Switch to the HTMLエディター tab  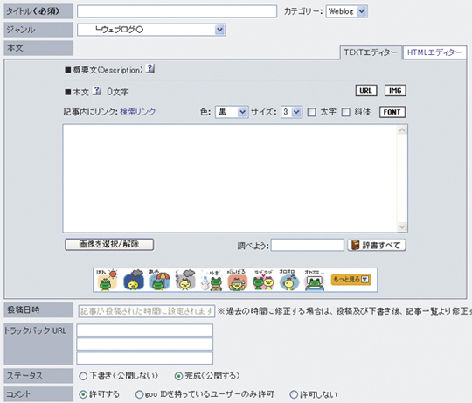pos(434,52)
